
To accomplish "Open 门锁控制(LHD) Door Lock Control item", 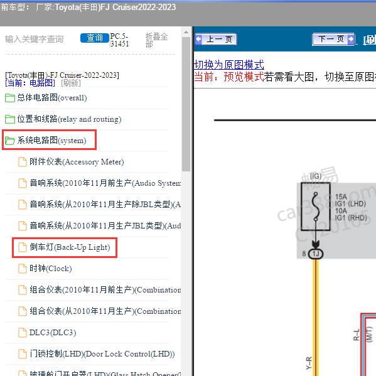I will coord(102,353).
